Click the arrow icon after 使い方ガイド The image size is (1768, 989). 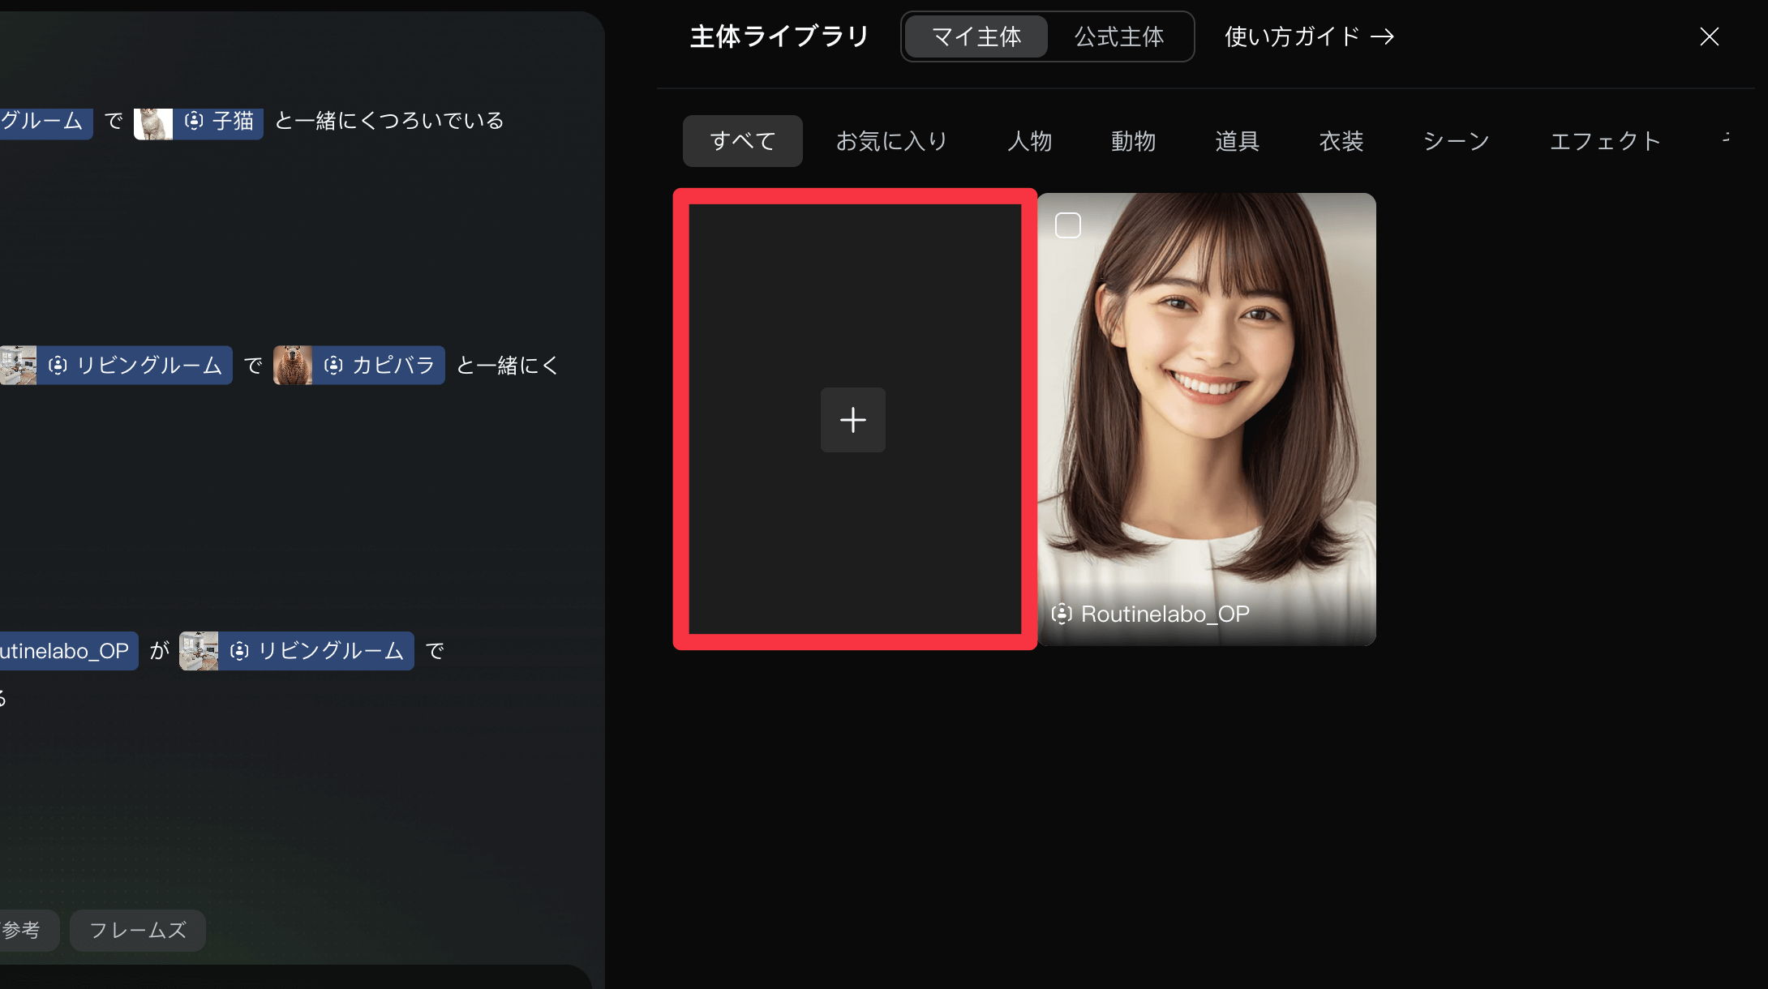(1382, 36)
